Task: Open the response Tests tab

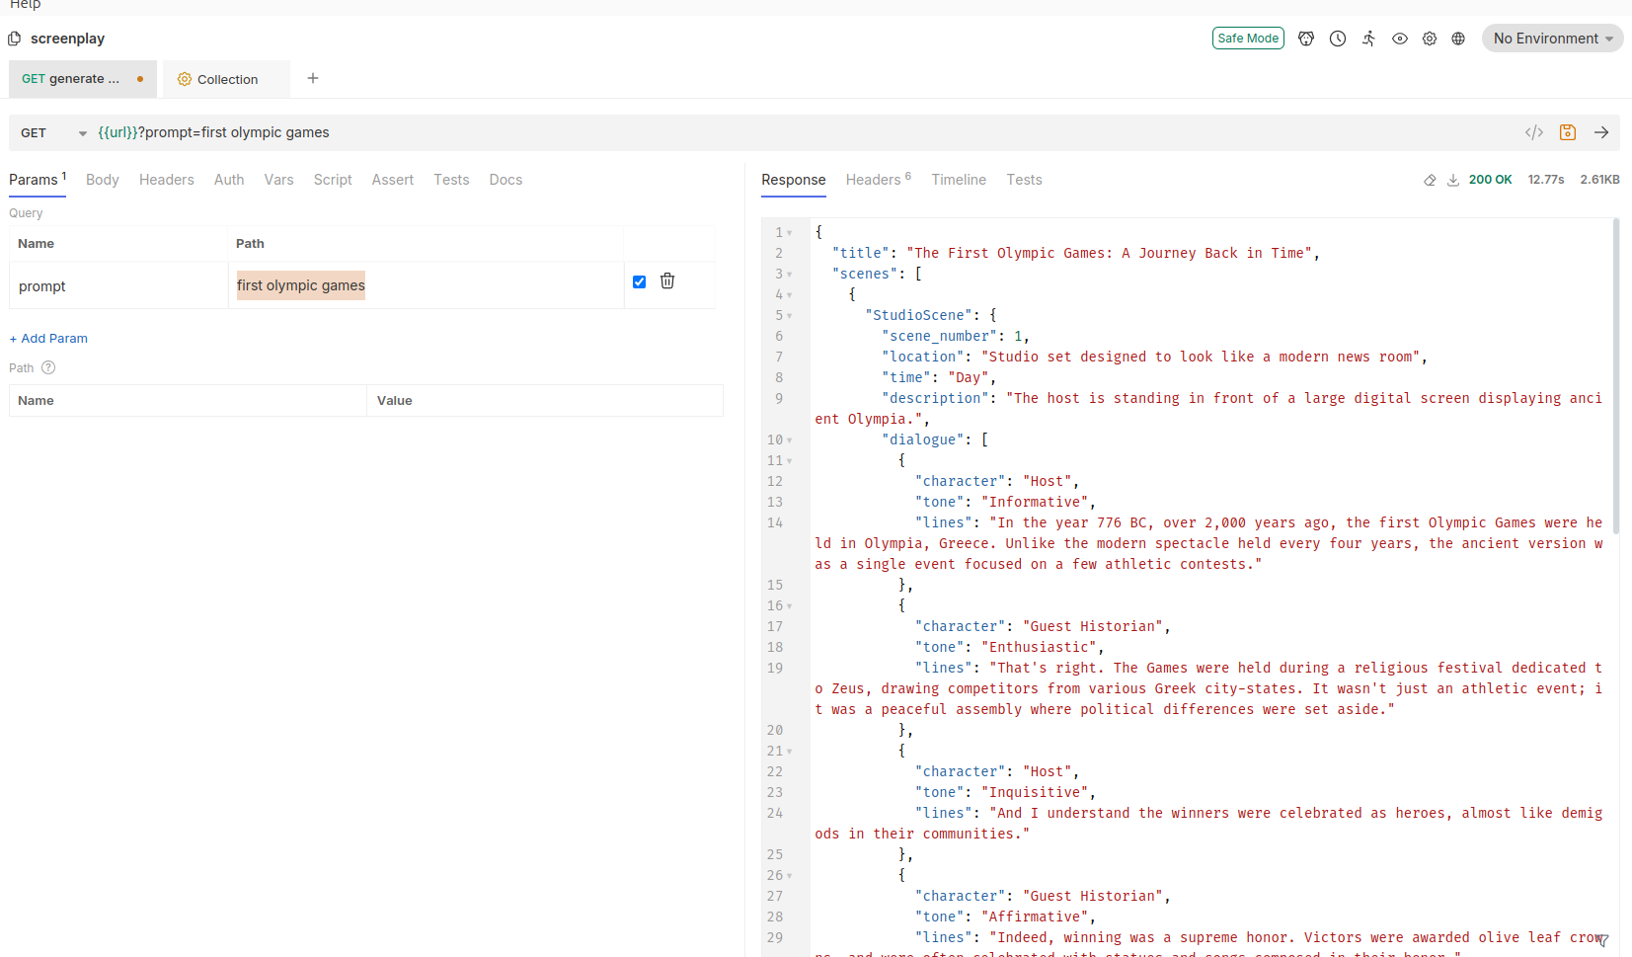Action: (x=1024, y=180)
